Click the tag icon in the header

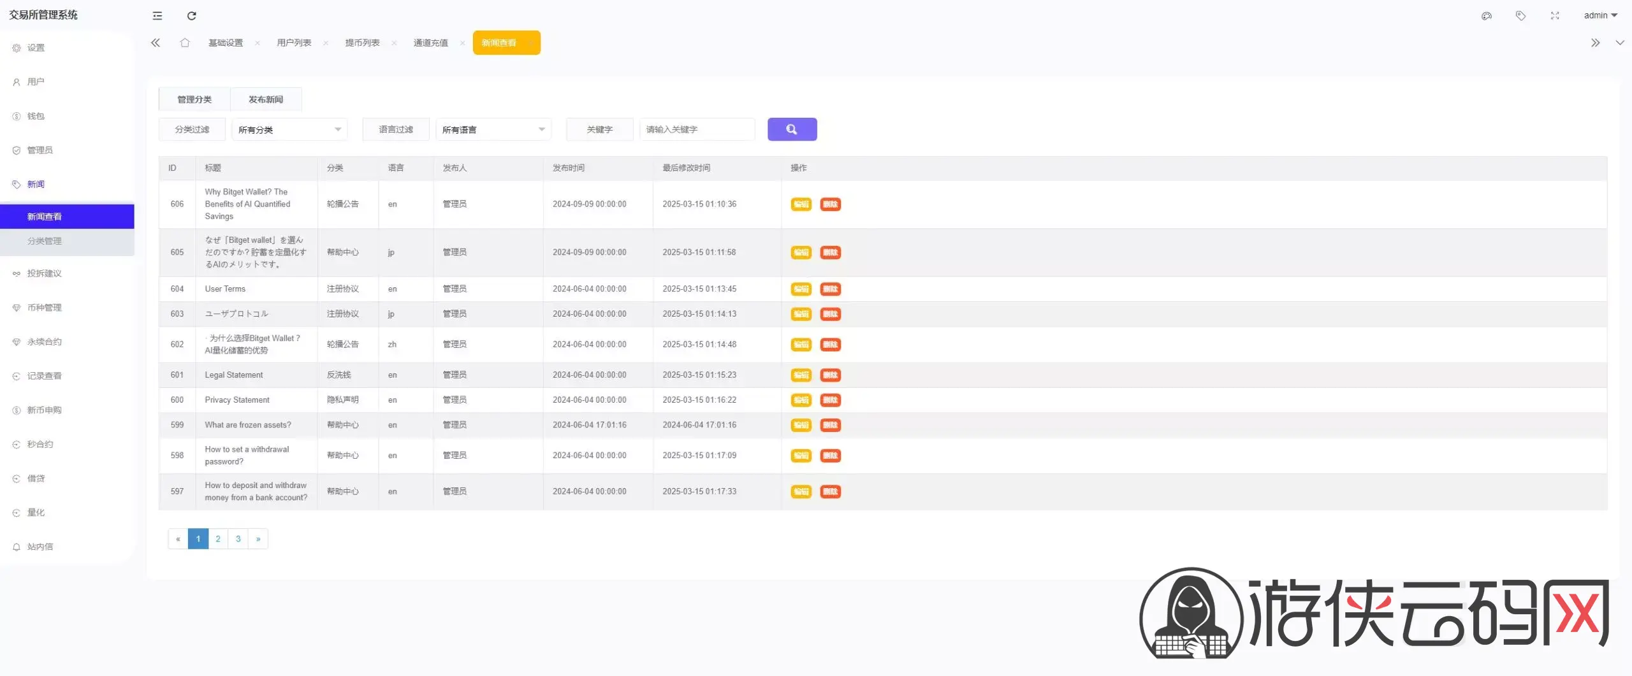click(x=1520, y=16)
